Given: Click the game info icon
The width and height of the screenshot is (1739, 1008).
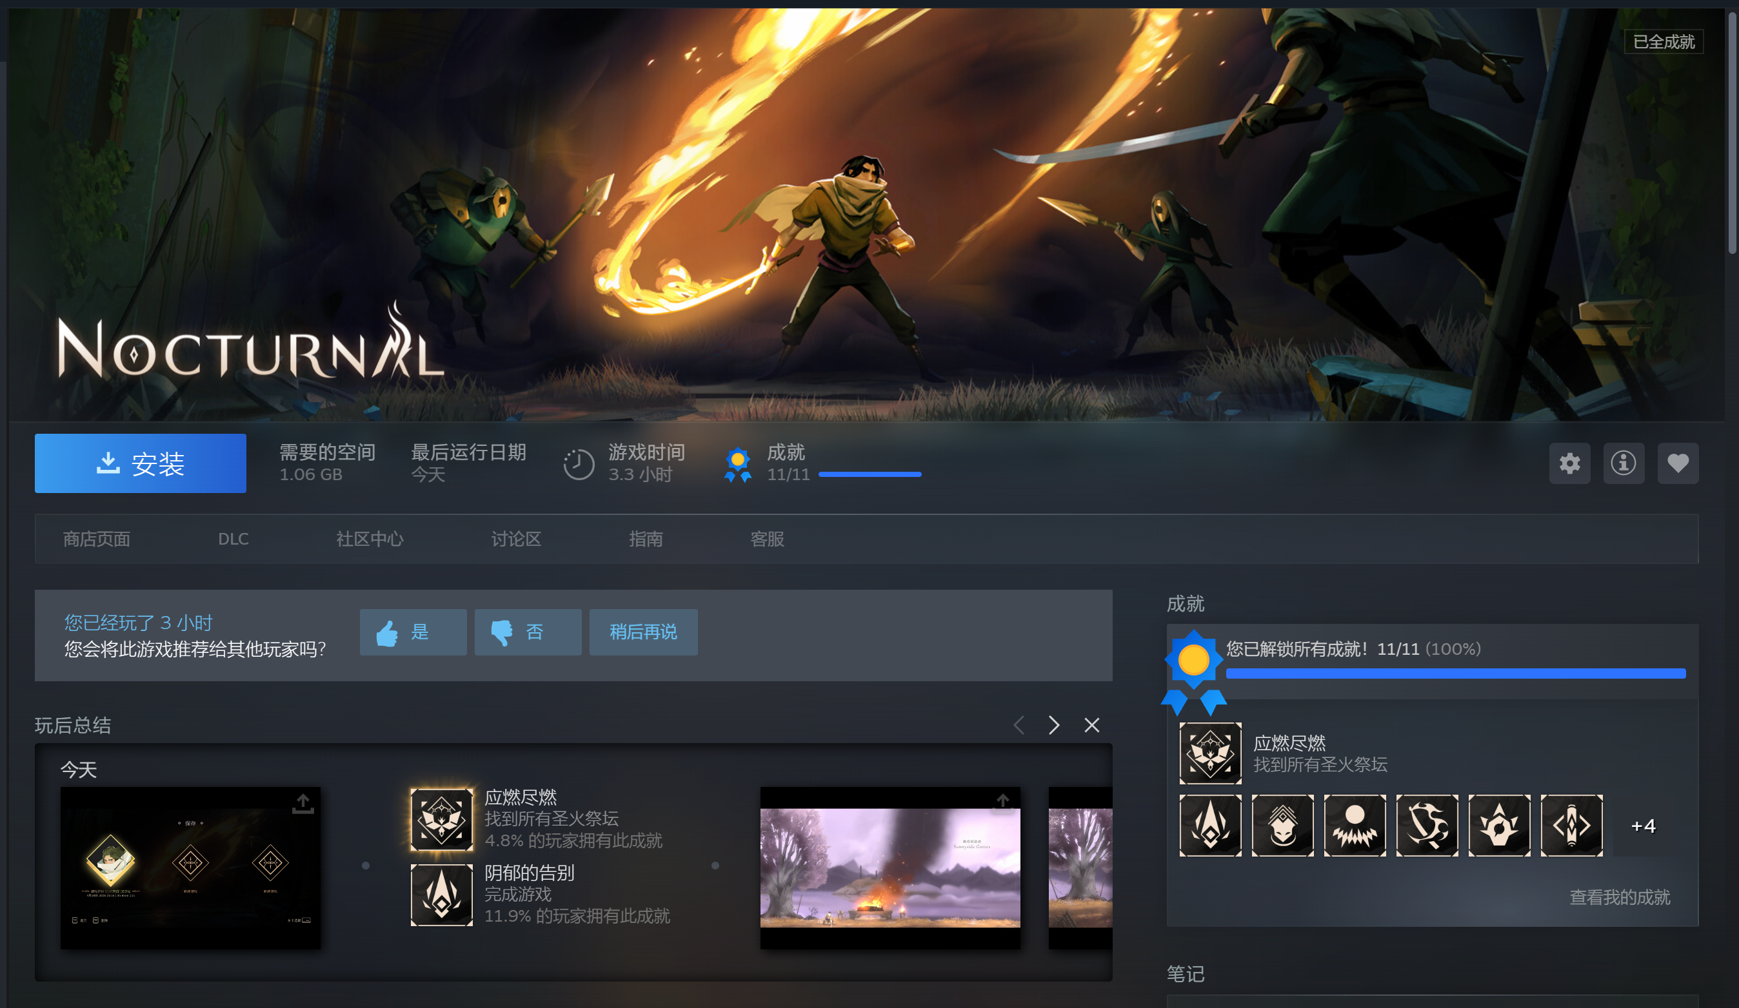Looking at the screenshot, I should (x=1623, y=463).
